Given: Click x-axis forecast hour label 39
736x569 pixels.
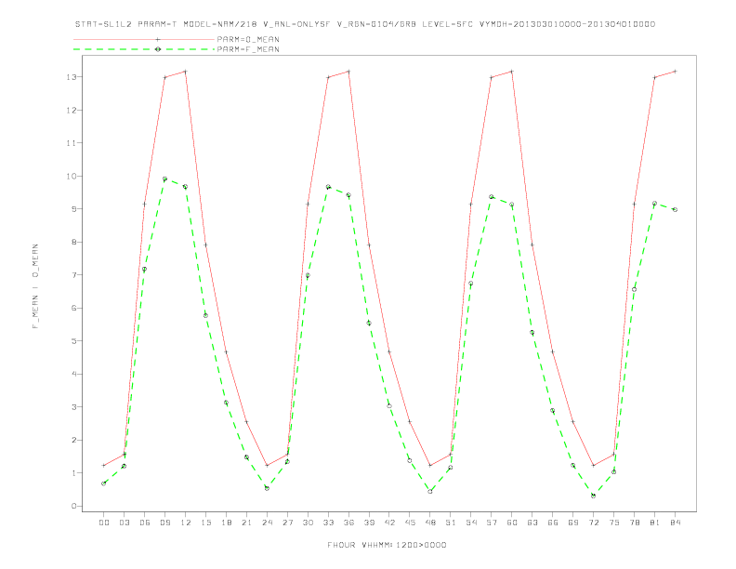Looking at the screenshot, I should [369, 523].
